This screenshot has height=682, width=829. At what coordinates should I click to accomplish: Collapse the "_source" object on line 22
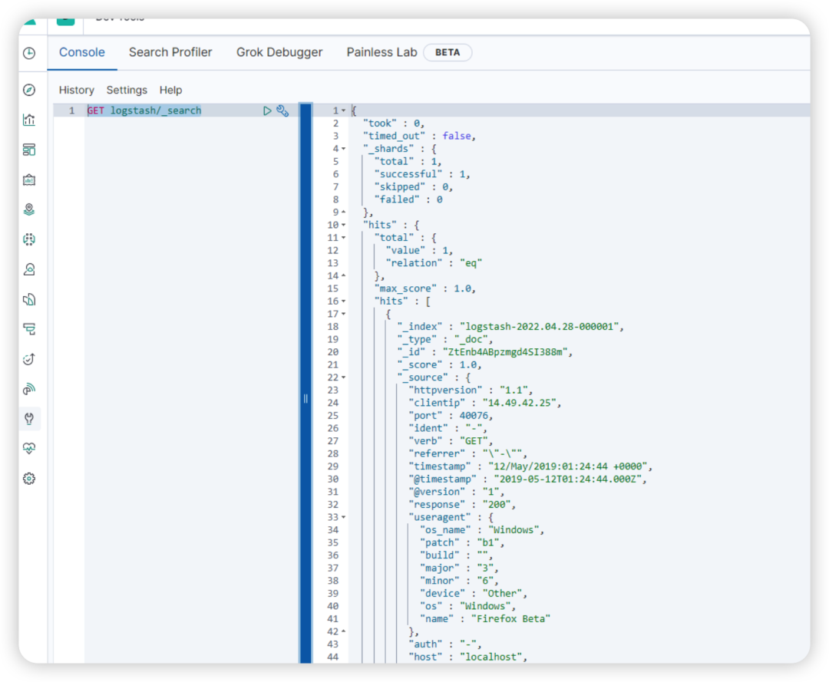point(343,377)
